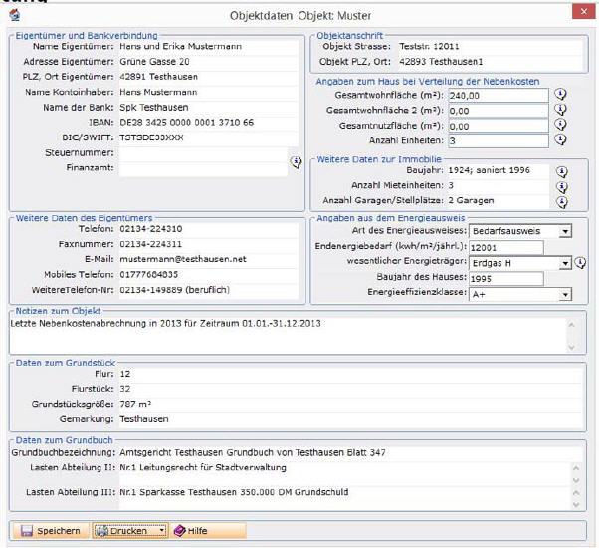Click Name der Bank field

point(208,108)
